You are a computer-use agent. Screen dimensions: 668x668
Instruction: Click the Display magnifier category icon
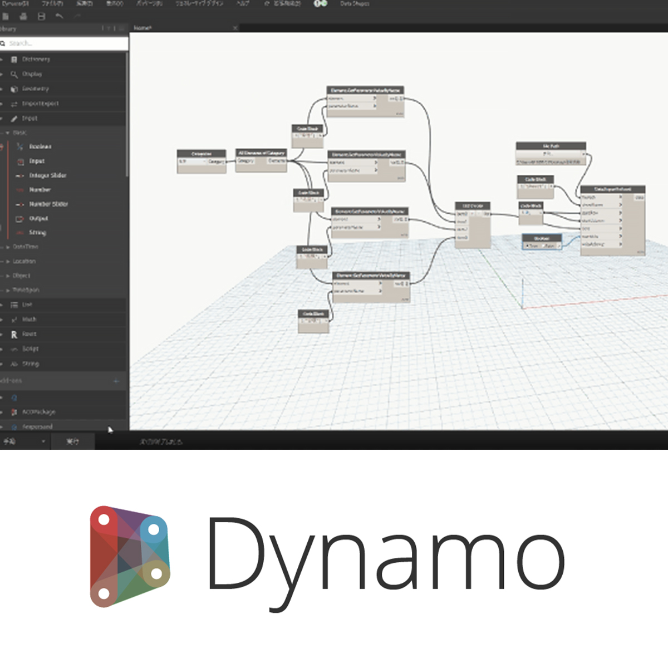(x=14, y=74)
